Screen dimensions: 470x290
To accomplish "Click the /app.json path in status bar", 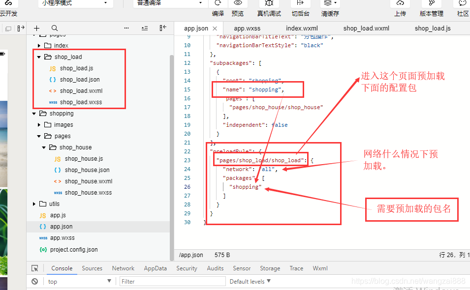I will pyautogui.click(x=190, y=255).
